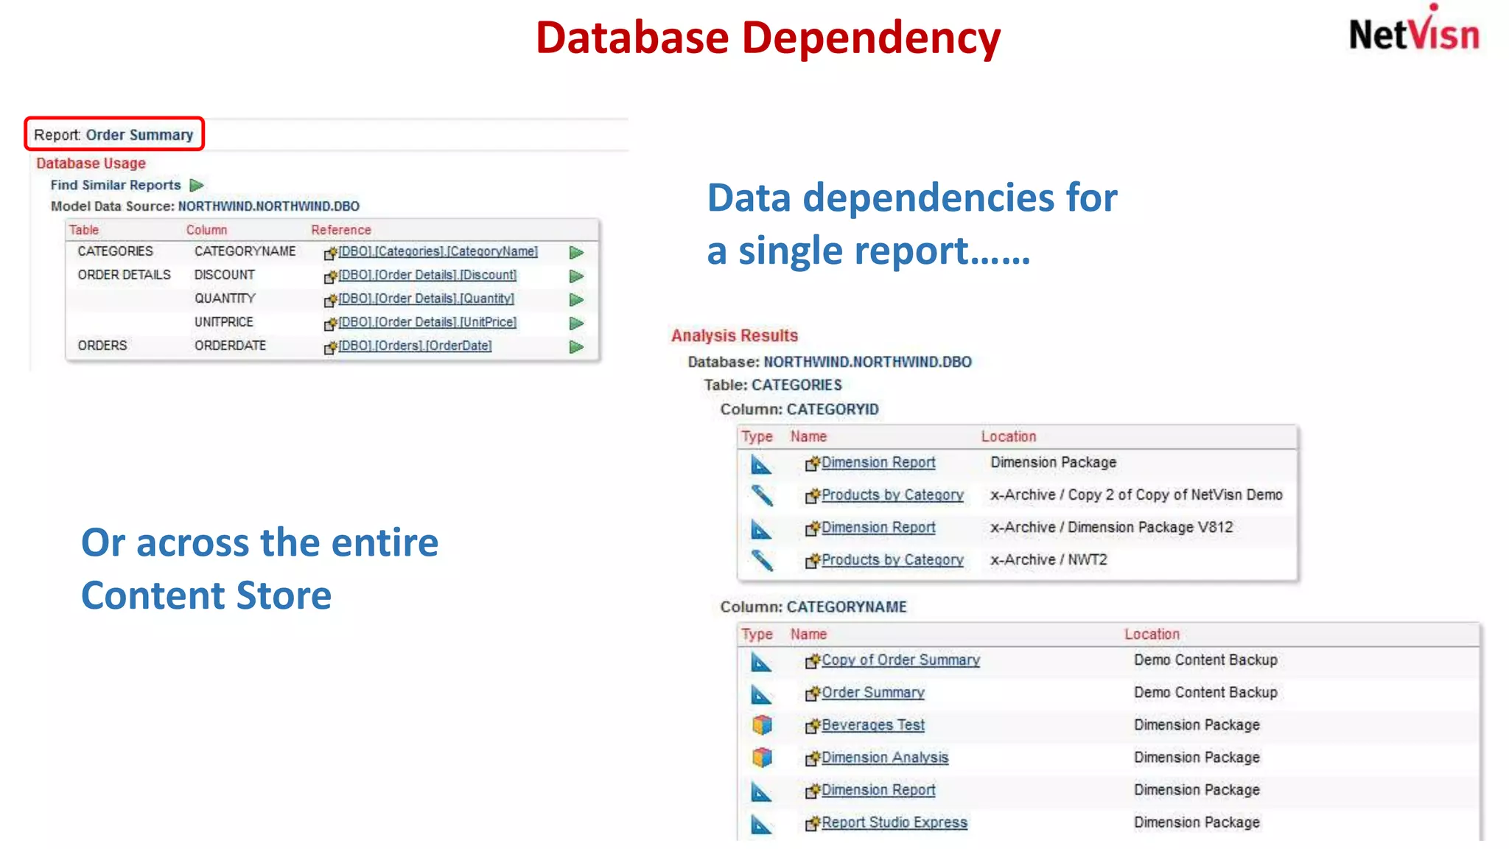Click green arrow in ORDERDATE row
1509x849 pixels.
[576, 347]
